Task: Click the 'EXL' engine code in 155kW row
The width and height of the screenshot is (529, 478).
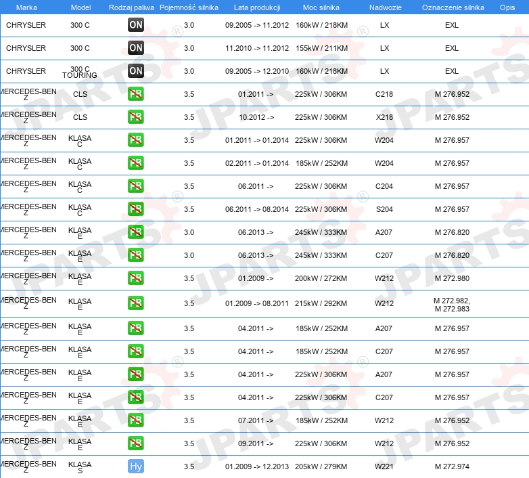Action: tap(452, 48)
